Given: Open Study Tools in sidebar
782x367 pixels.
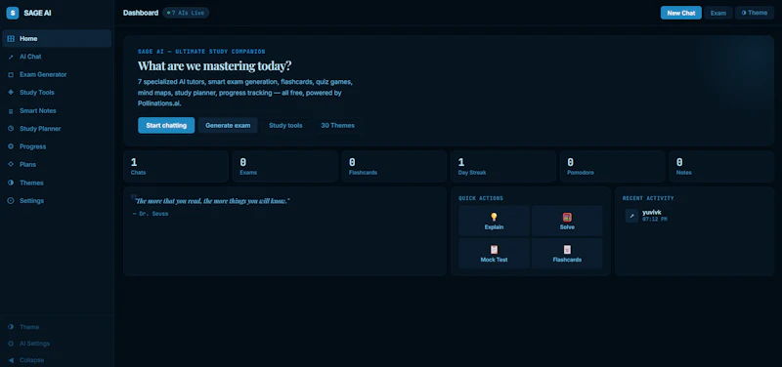Looking at the screenshot, I should (x=57, y=93).
